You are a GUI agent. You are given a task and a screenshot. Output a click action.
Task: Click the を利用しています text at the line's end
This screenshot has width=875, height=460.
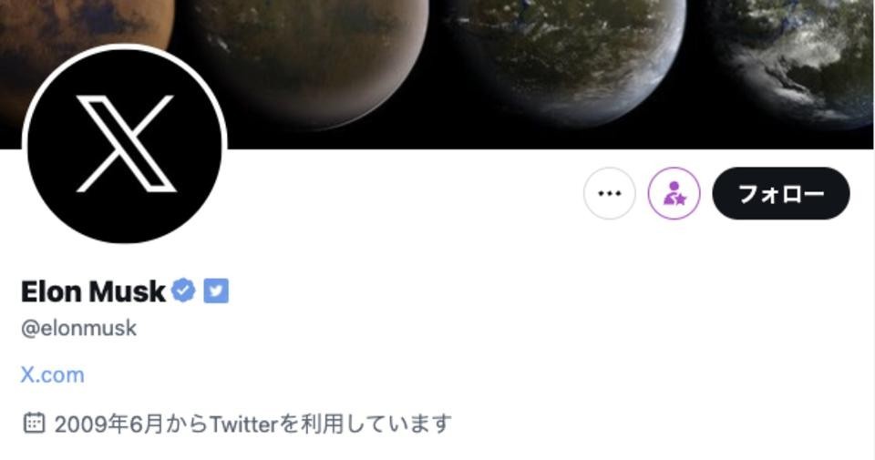[x=365, y=424]
